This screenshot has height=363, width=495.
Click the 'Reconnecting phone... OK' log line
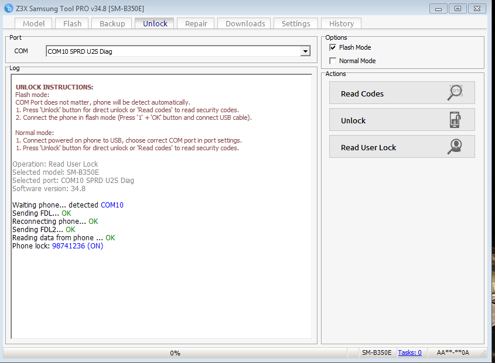click(55, 221)
